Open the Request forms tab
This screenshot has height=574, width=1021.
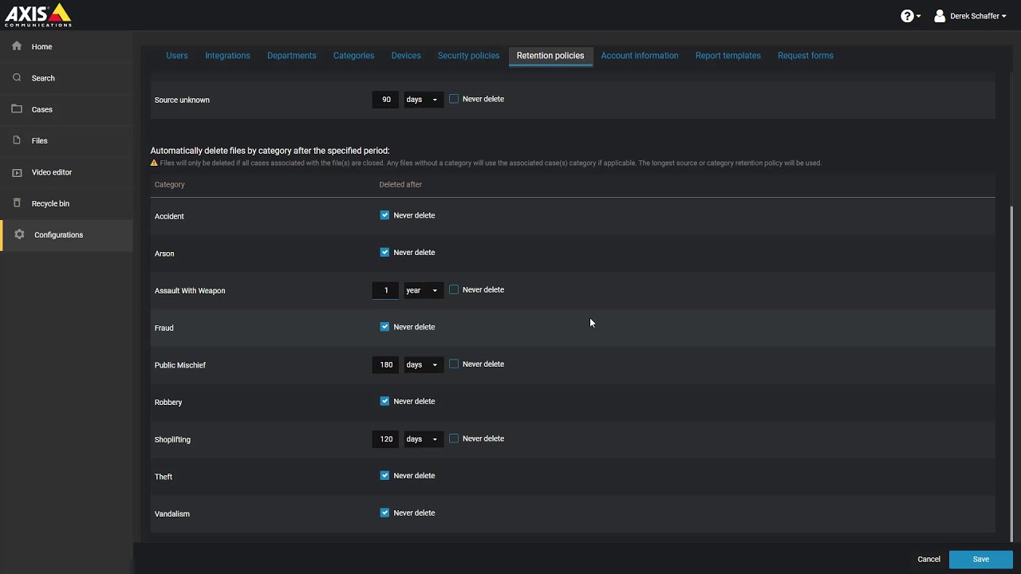pos(806,56)
